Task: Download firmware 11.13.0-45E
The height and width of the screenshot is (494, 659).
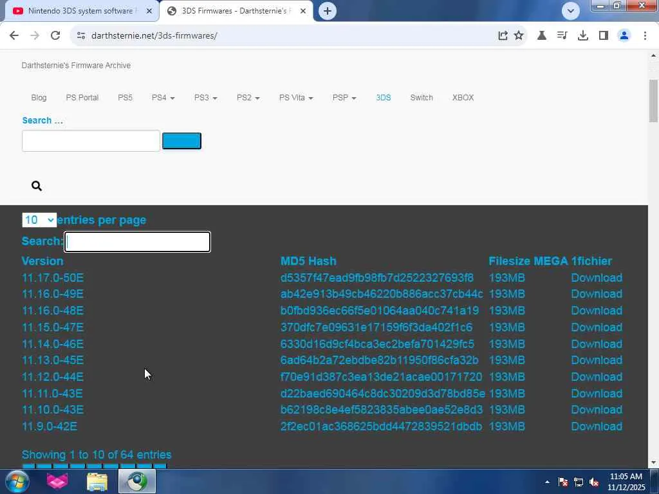Action: pyautogui.click(x=597, y=360)
